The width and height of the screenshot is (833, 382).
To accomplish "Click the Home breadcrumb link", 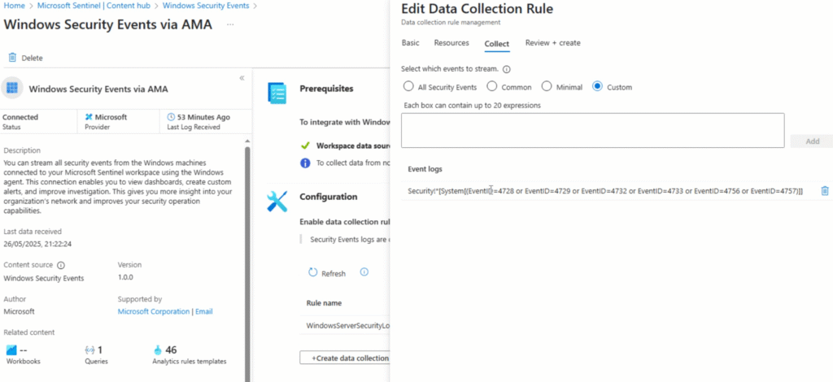I will [x=15, y=6].
